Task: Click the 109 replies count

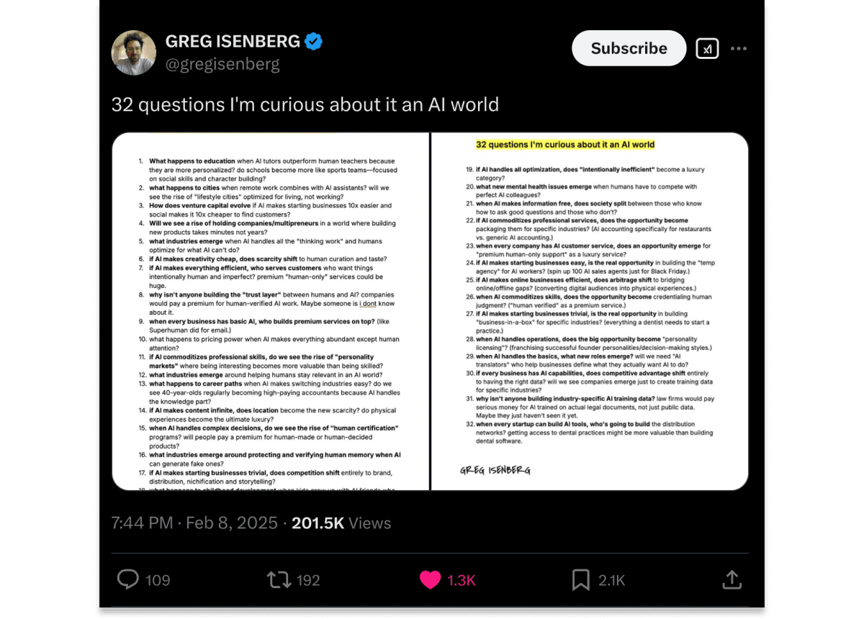Action: point(158,580)
